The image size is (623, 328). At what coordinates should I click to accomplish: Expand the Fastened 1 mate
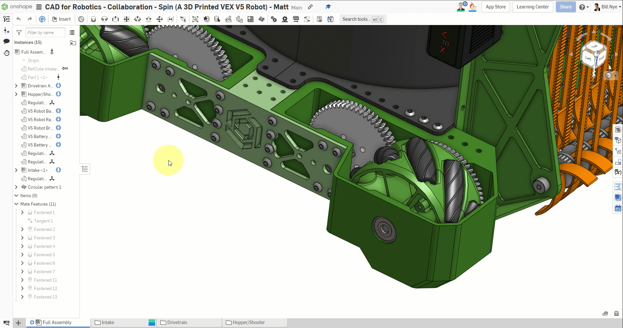pos(22,212)
